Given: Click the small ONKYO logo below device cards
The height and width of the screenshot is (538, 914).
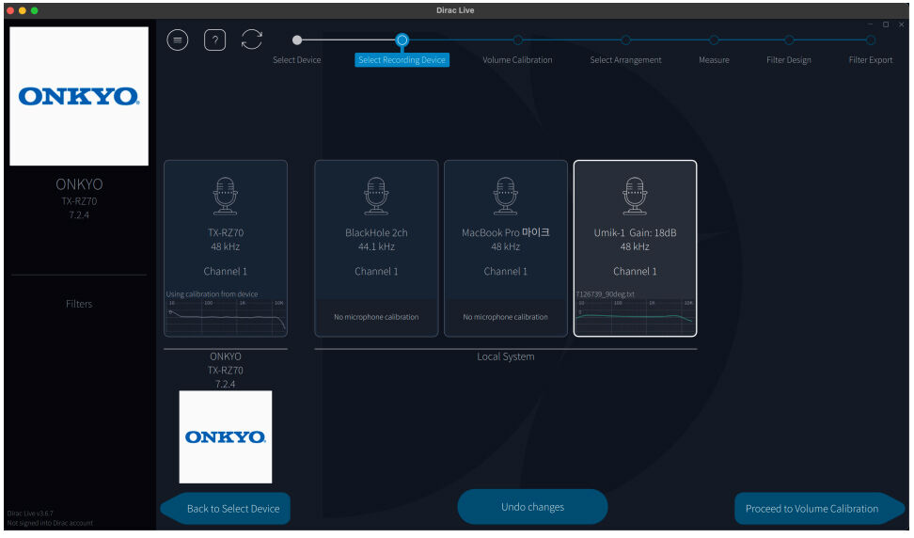Looking at the screenshot, I should (x=226, y=437).
